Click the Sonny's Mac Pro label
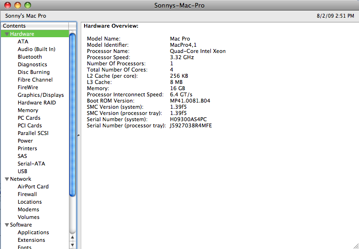Viewport: 359px width, 249px height. (26, 16)
